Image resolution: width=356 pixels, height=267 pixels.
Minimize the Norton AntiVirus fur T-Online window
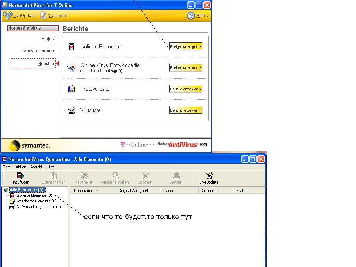point(191,5)
